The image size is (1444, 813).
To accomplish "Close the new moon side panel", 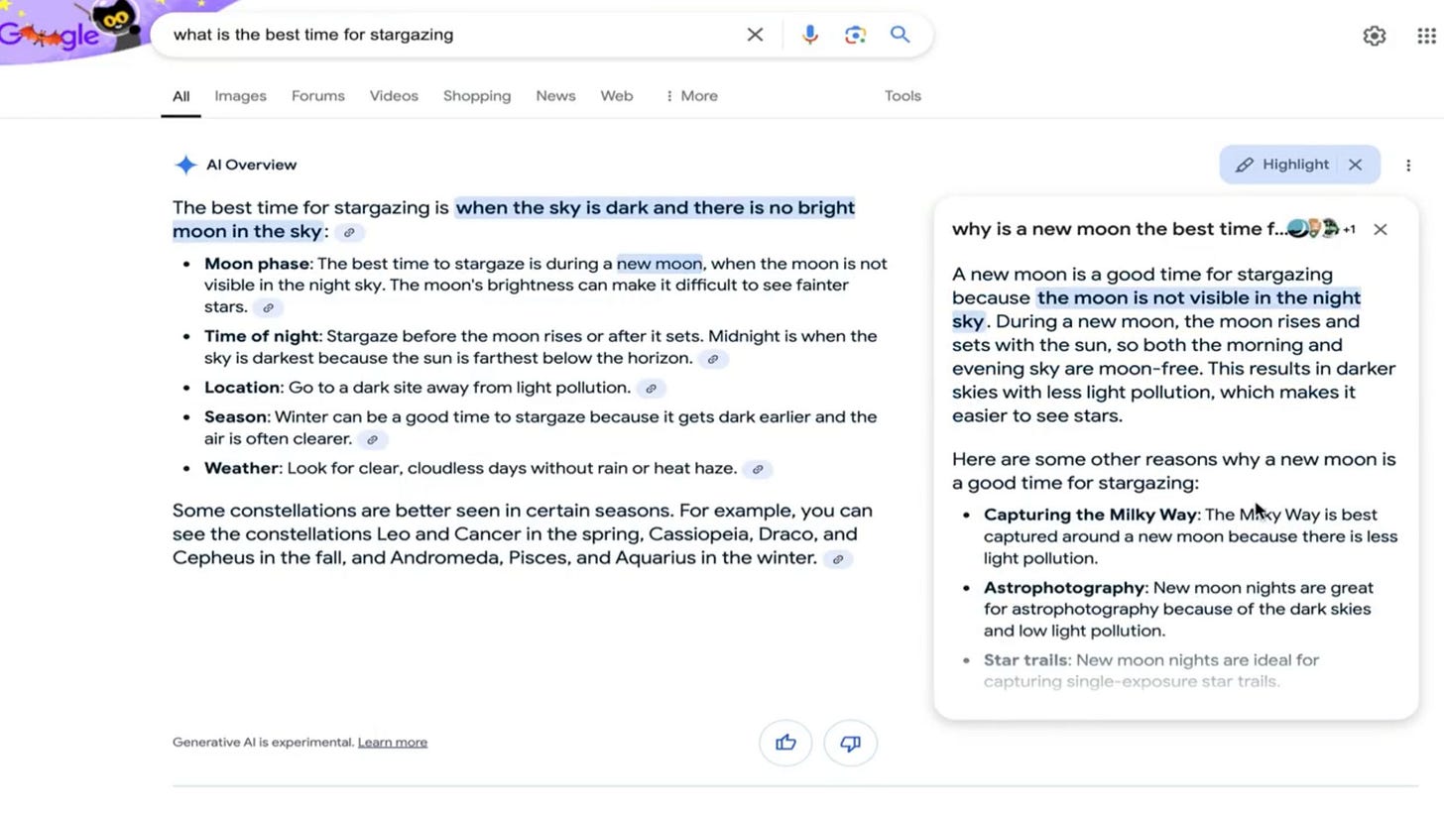I will tap(1380, 229).
